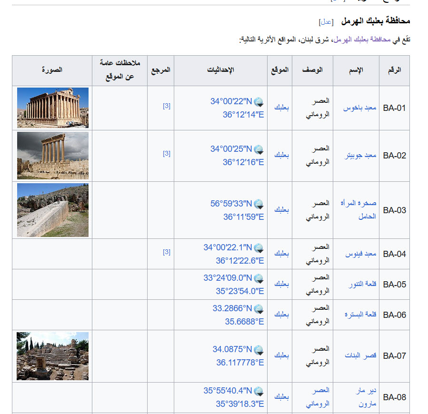Viewport: 428px width, 414px height.
Task: Click globe icon beside 33.2866°N coordinates
Action: tap(259, 309)
